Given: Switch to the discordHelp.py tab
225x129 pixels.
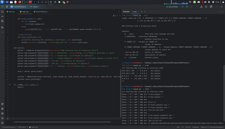Looking at the screenshot, I should (x=40, y=12).
